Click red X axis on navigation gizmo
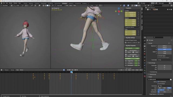This screenshot has height=97, width=173. pos(119,11)
